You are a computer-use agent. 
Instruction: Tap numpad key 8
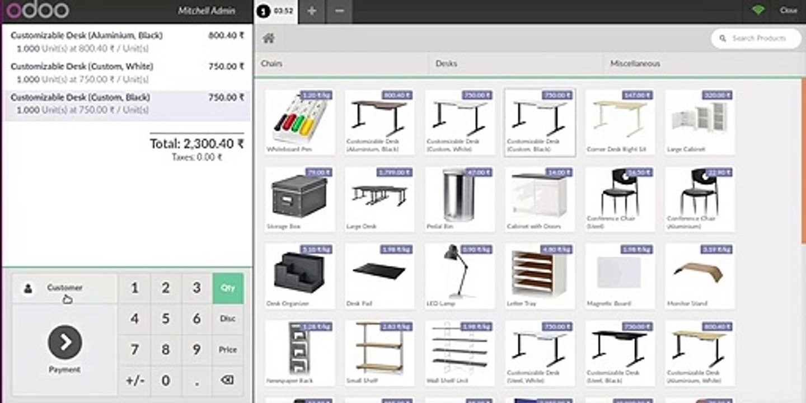pos(166,349)
